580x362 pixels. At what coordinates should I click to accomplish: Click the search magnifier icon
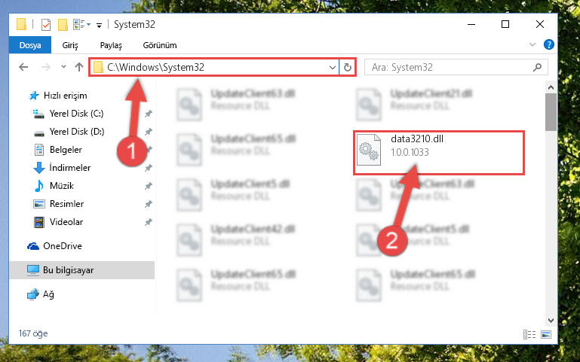coord(537,67)
